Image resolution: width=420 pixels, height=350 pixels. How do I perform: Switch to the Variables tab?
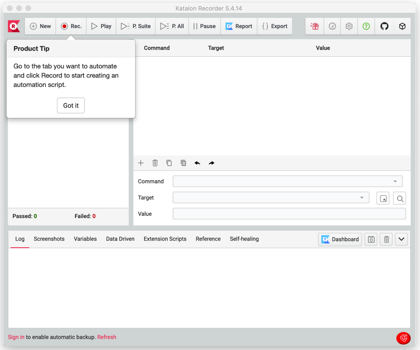(85, 239)
